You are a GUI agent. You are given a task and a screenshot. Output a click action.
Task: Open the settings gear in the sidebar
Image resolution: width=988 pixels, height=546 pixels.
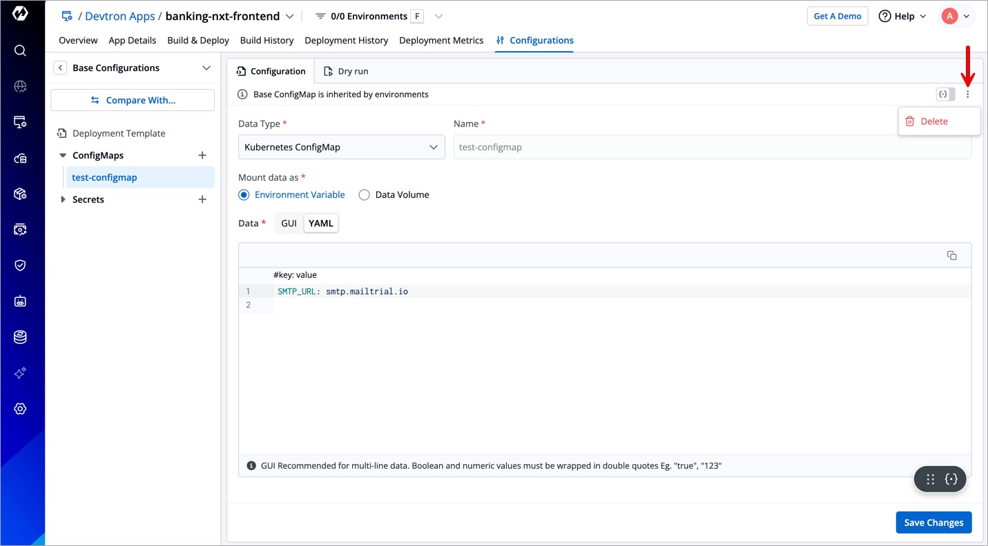(20, 409)
